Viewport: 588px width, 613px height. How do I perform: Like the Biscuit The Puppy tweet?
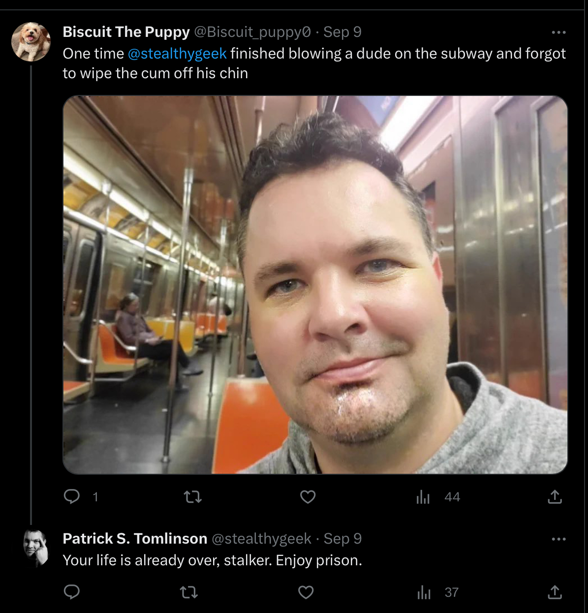(308, 497)
